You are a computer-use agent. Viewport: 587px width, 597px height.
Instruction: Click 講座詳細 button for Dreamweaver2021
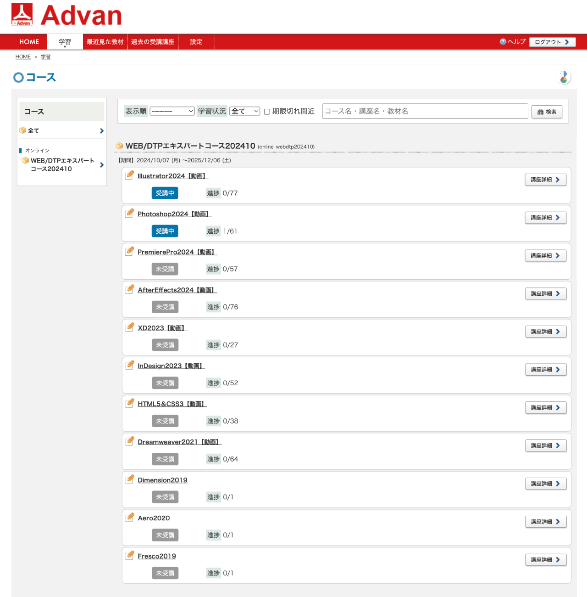coord(546,445)
